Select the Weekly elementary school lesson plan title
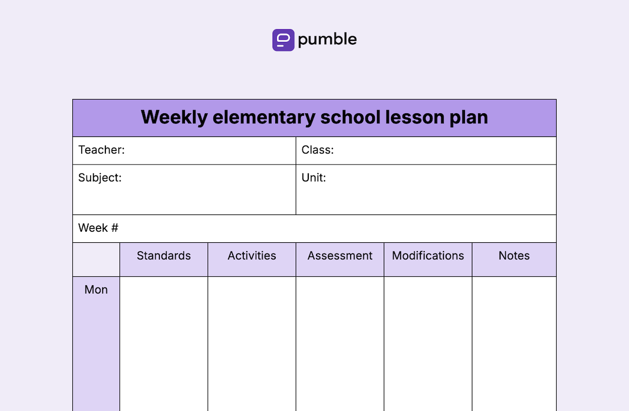This screenshot has width=629, height=411. [314, 117]
